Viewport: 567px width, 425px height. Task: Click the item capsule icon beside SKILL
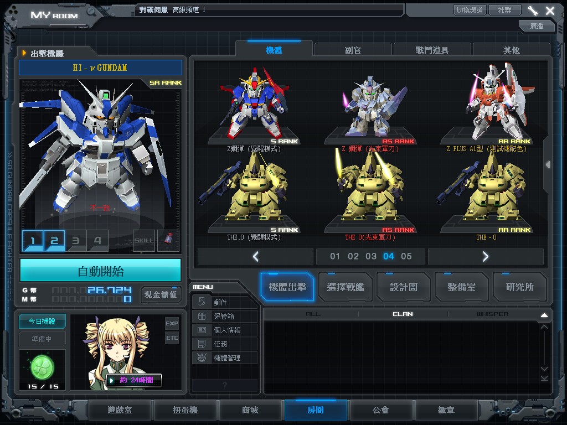tap(168, 240)
